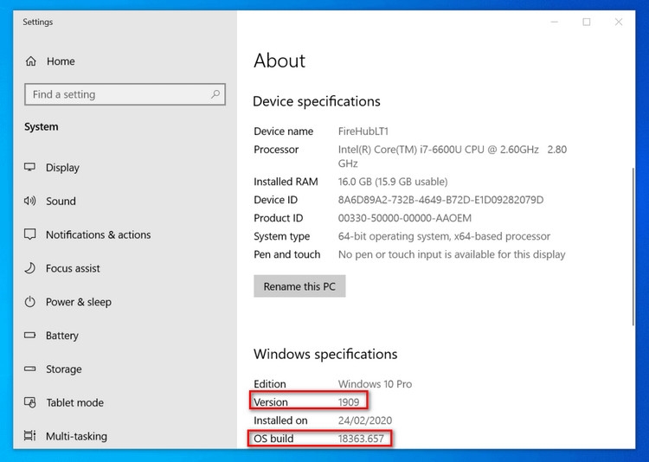Click the System type label
The width and height of the screenshot is (649, 462).
tap(282, 236)
